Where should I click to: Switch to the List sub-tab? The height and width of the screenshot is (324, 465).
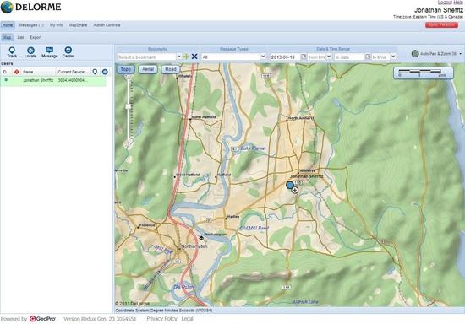tap(20, 38)
